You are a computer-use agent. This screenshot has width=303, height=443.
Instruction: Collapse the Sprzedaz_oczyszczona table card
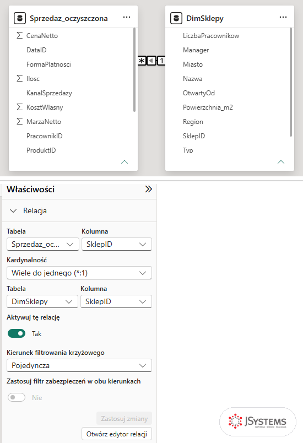pyautogui.click(x=125, y=162)
